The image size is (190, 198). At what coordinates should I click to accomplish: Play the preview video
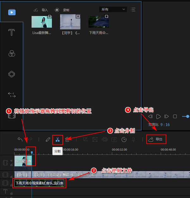click(x=158, y=117)
